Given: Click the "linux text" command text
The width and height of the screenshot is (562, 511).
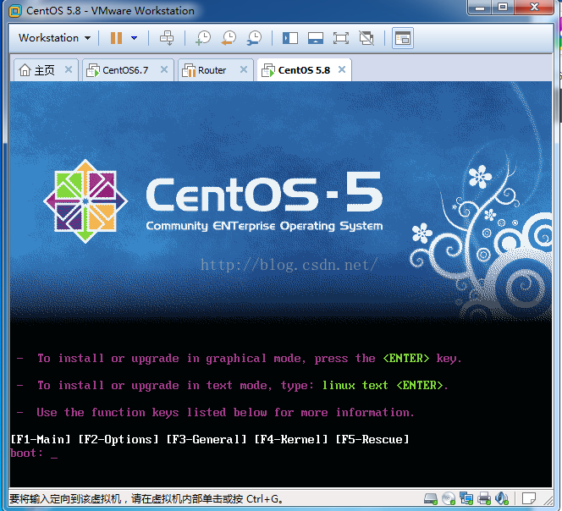Looking at the screenshot, I should pyautogui.click(x=355, y=385).
